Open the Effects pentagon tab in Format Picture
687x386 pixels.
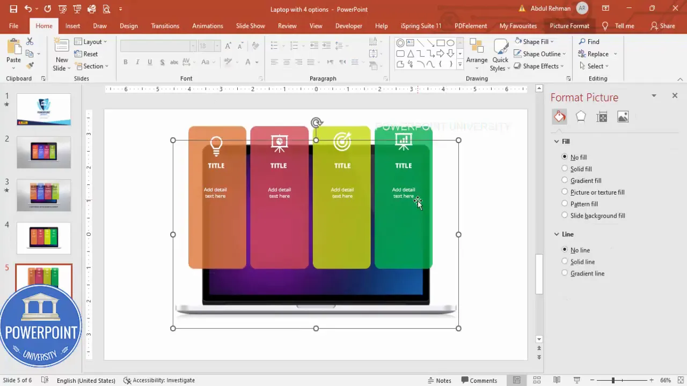(x=581, y=116)
